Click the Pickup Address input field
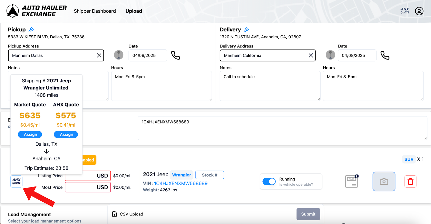Viewport: 431px width, 224px height. (x=56, y=55)
